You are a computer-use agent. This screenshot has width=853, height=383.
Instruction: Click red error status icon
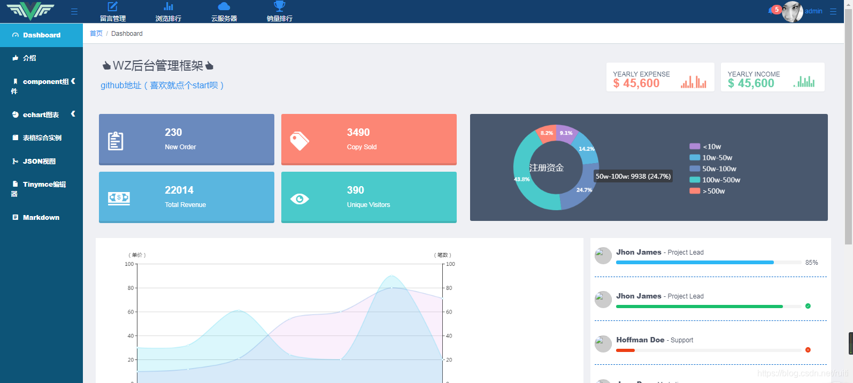(x=808, y=350)
